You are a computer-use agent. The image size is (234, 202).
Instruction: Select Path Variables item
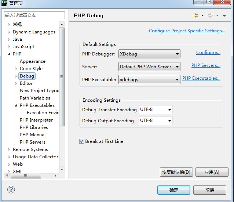(35, 98)
